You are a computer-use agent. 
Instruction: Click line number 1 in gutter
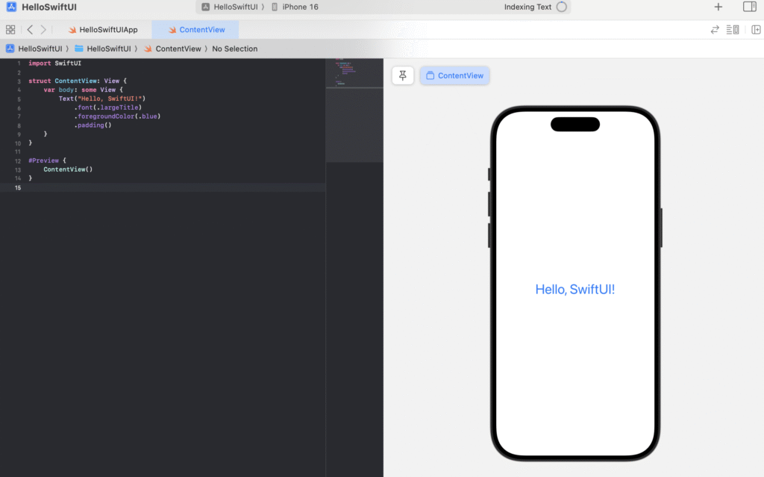[x=19, y=63]
